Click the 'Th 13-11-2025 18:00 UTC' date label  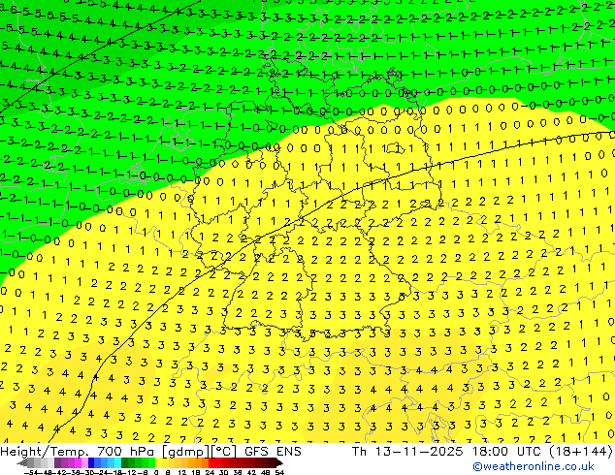[447, 452]
